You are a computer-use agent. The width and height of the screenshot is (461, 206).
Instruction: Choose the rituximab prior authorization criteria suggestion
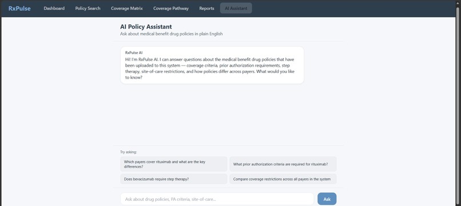click(283, 164)
